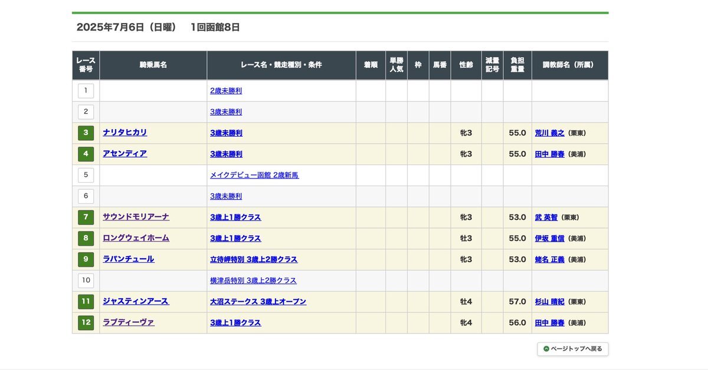Click the 57.0 weight cell
Viewport: 708px width, 370px height.
tap(517, 302)
